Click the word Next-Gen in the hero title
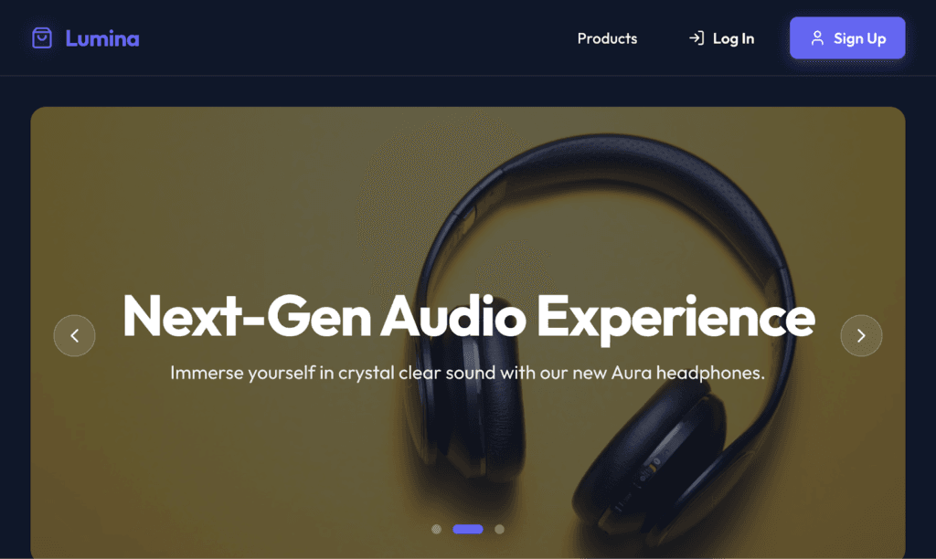The width and height of the screenshot is (936, 559). tap(246, 317)
